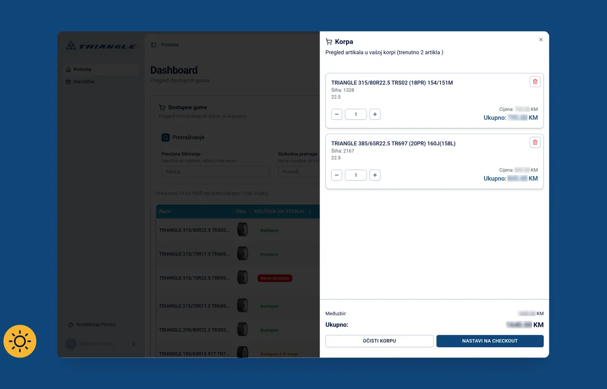Open tire thumbnail for TRIANGLE 215/75R17.5 TR685 row

(242, 253)
